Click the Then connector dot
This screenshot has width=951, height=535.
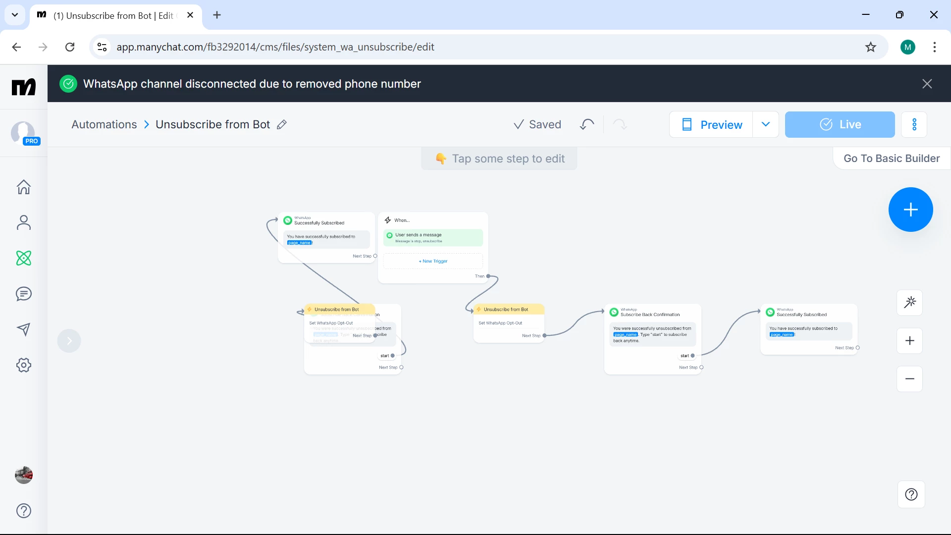[x=488, y=276]
